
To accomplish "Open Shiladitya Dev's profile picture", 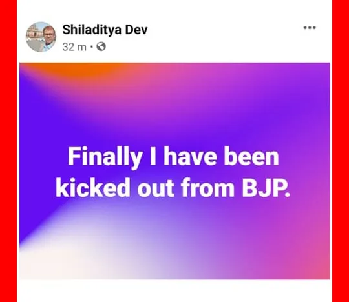I will (41, 37).
